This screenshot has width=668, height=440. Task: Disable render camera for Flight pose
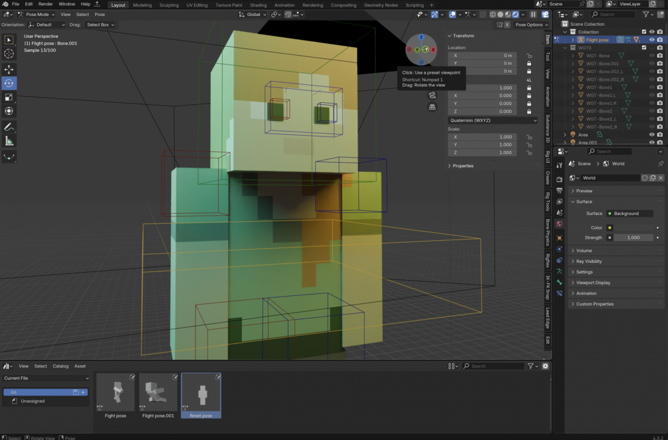pos(660,40)
